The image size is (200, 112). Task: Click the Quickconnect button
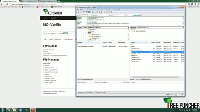click(x=137, y=15)
